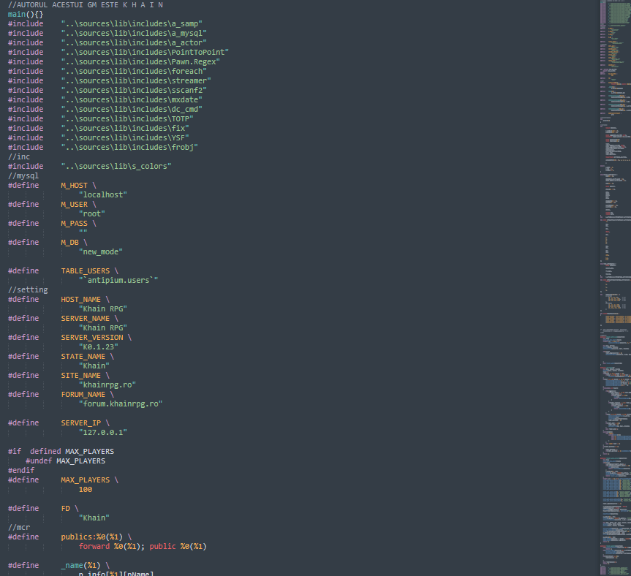Click the //mcr comment line

coord(19,528)
